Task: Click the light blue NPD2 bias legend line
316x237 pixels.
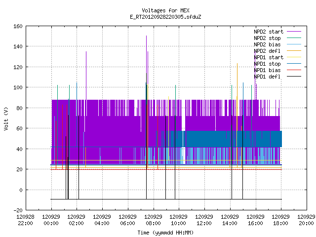Action: (294, 44)
